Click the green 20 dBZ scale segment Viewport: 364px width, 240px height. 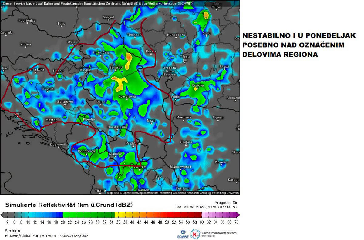[x=66, y=215]
